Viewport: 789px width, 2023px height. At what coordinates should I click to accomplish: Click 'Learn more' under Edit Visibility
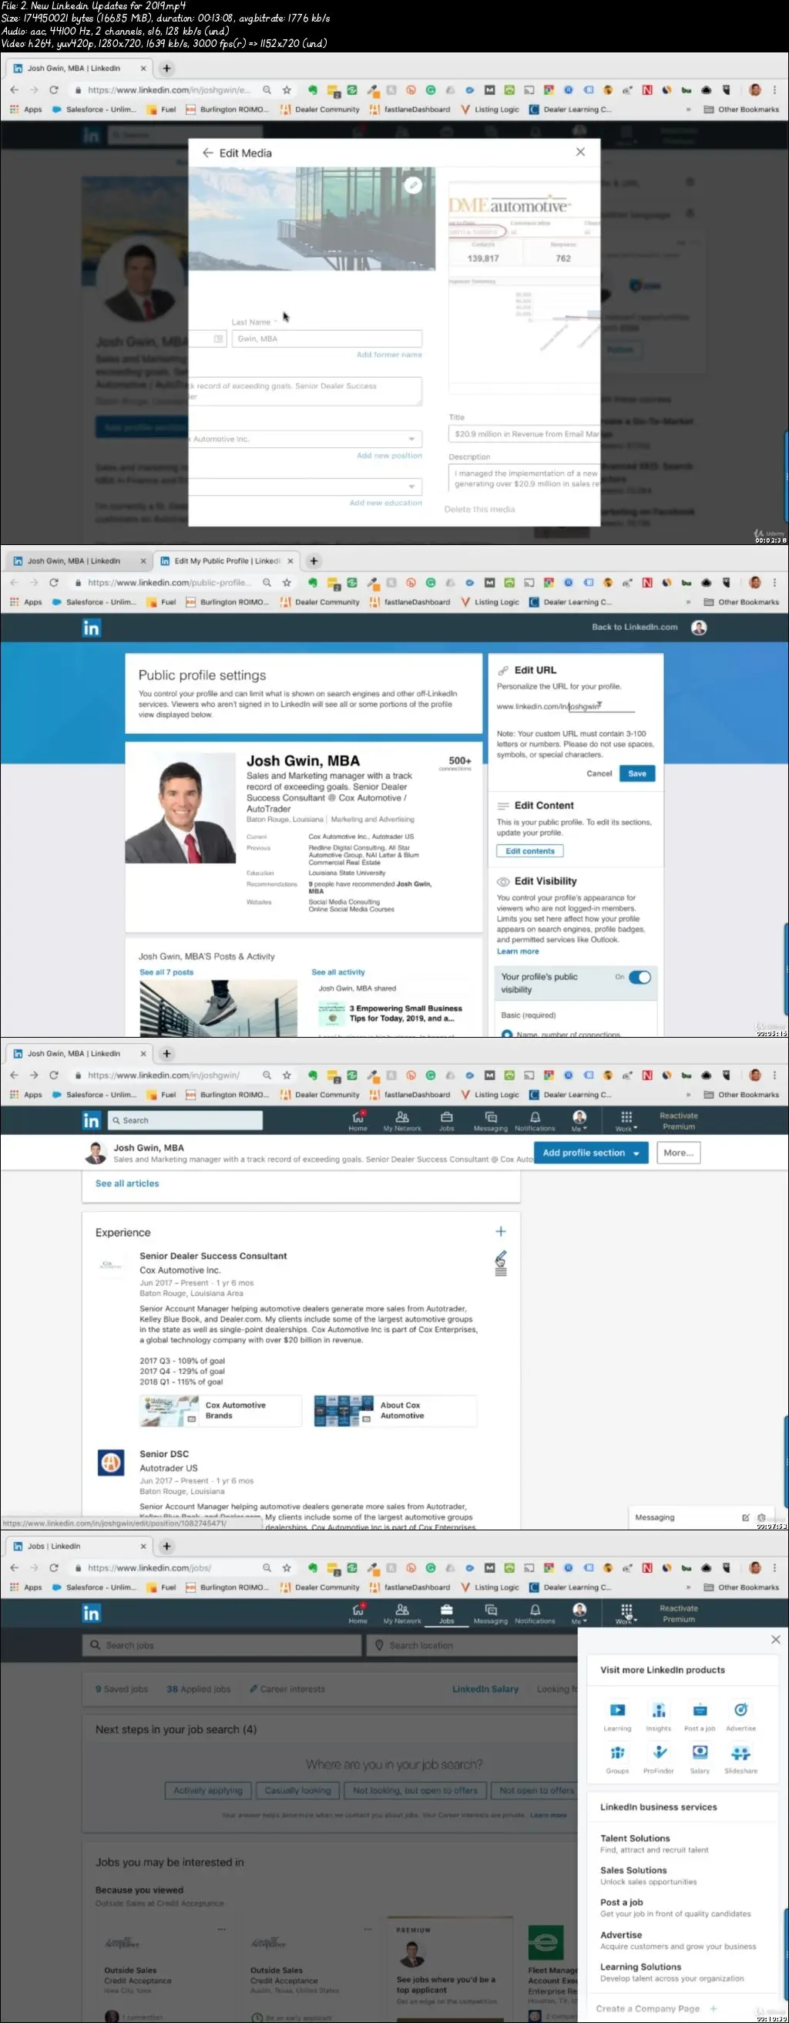pyautogui.click(x=517, y=951)
